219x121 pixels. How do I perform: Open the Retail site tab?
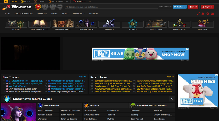click(25, 1)
